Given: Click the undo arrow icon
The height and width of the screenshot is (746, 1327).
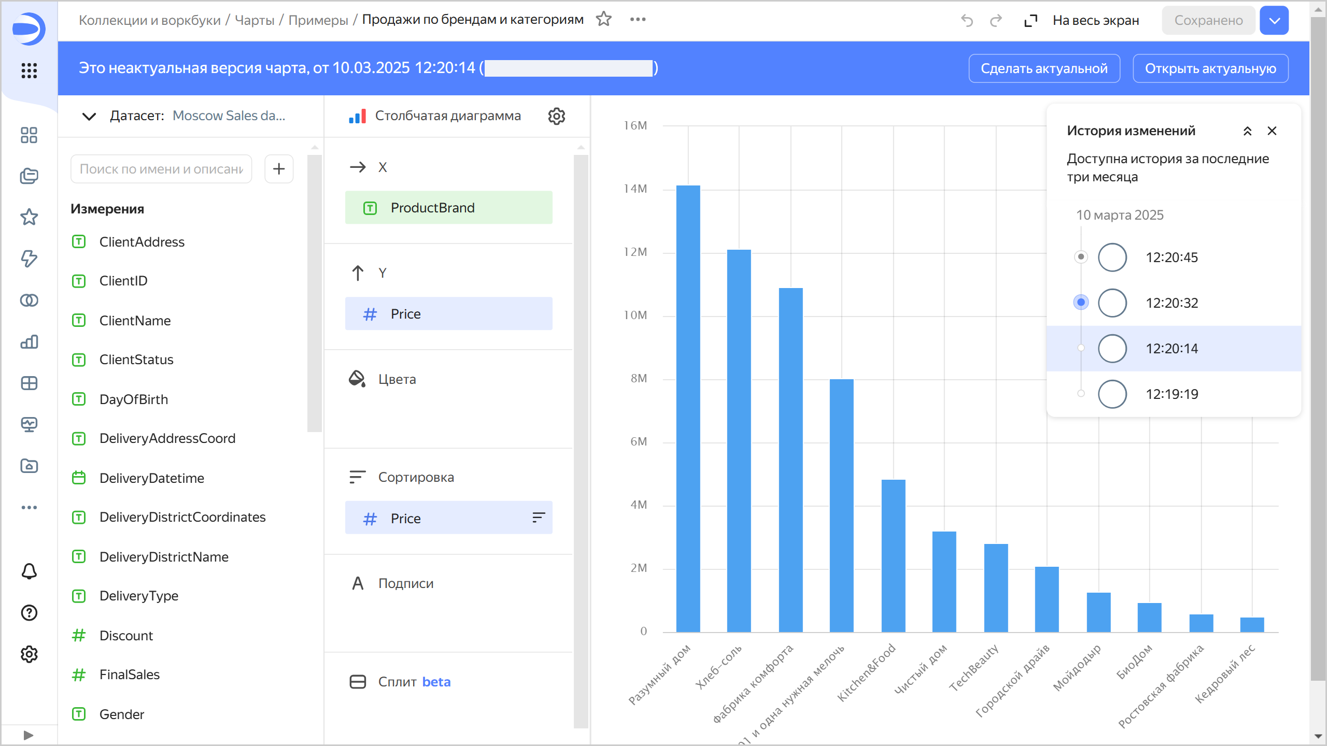Looking at the screenshot, I should tap(967, 21).
